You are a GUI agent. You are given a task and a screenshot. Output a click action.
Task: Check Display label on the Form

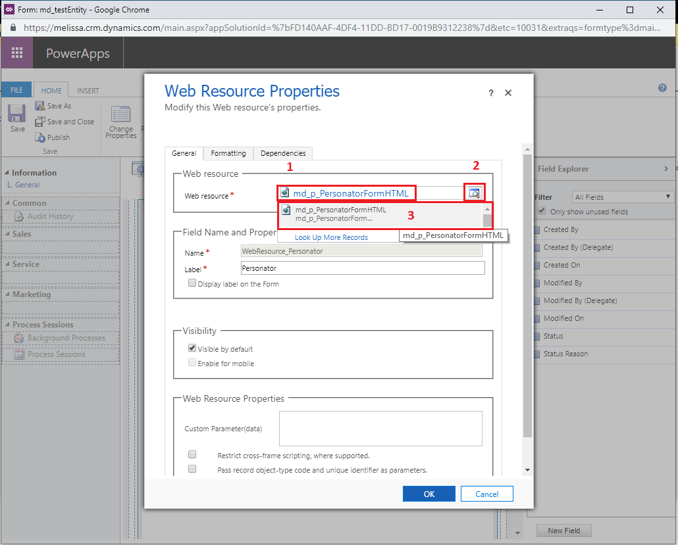[x=192, y=283]
